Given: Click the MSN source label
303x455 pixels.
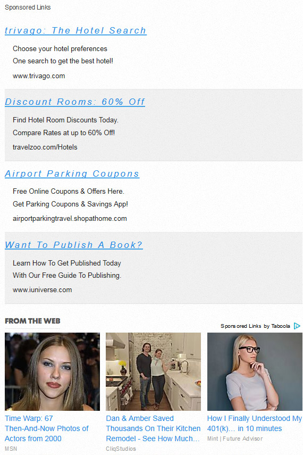Looking at the screenshot, I should pyautogui.click(x=11, y=449).
